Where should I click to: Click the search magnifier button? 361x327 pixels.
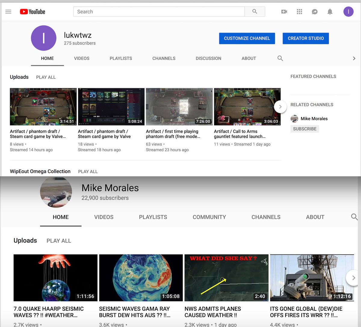click(255, 11)
